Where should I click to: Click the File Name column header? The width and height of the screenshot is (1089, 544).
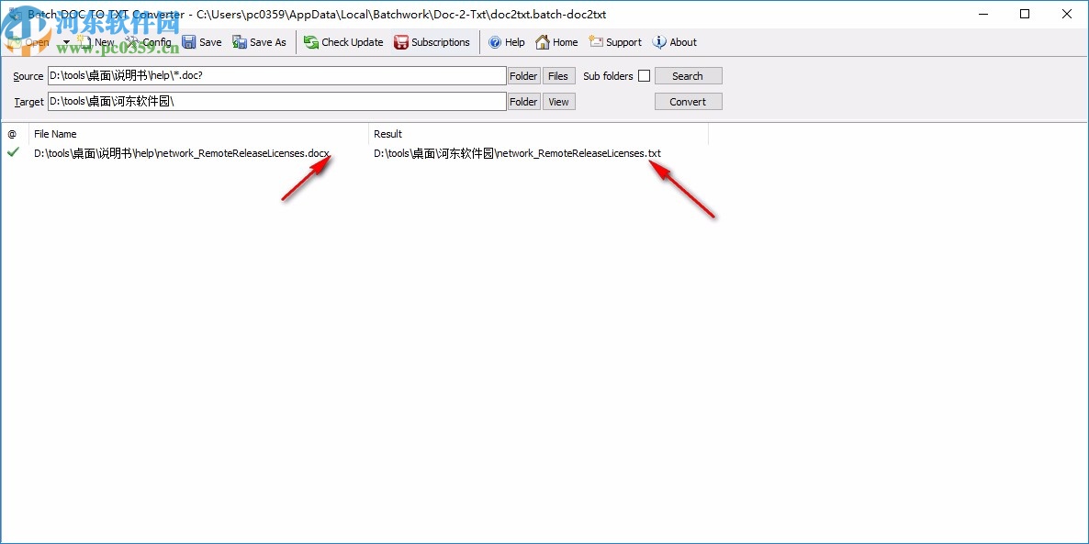click(x=55, y=134)
